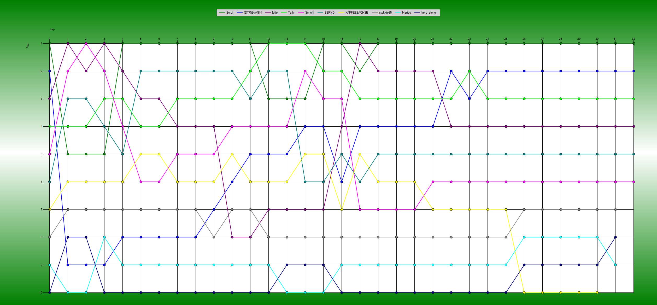Image resolution: width=657 pixels, height=305 pixels.
Task: Click the Lap axis label
Action: tap(52, 29)
